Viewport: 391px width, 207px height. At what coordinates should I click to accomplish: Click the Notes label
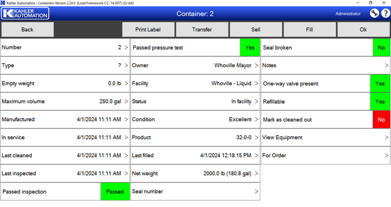tap(269, 65)
